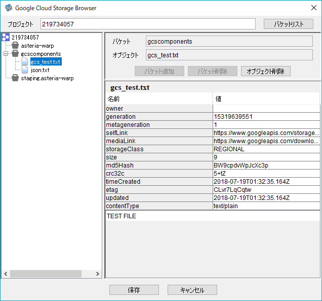Click the project icon next to 219734057
Image resolution: width=322 pixels, height=301 pixels.
pyautogui.click(x=6, y=37)
